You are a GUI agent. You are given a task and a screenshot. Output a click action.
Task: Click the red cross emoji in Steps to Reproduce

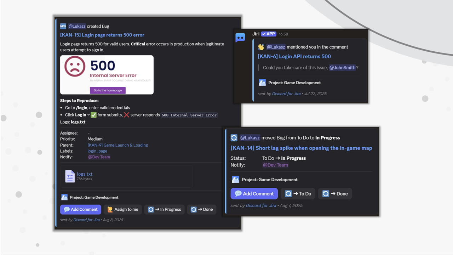(127, 115)
